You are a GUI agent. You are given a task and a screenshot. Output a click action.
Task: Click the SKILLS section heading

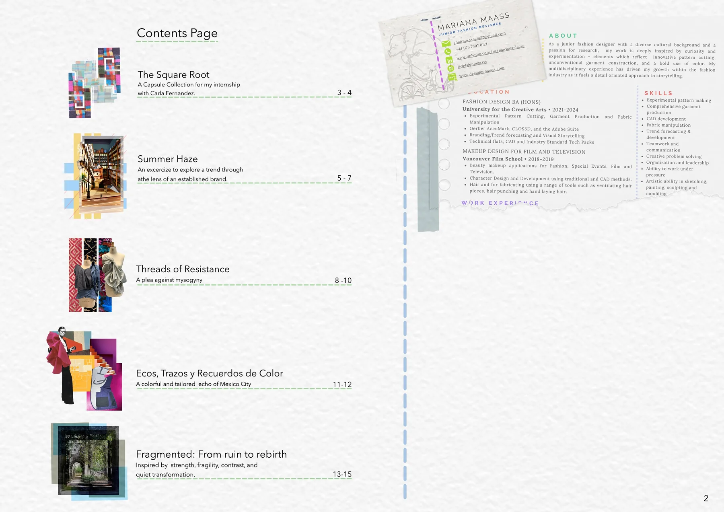[x=658, y=93]
